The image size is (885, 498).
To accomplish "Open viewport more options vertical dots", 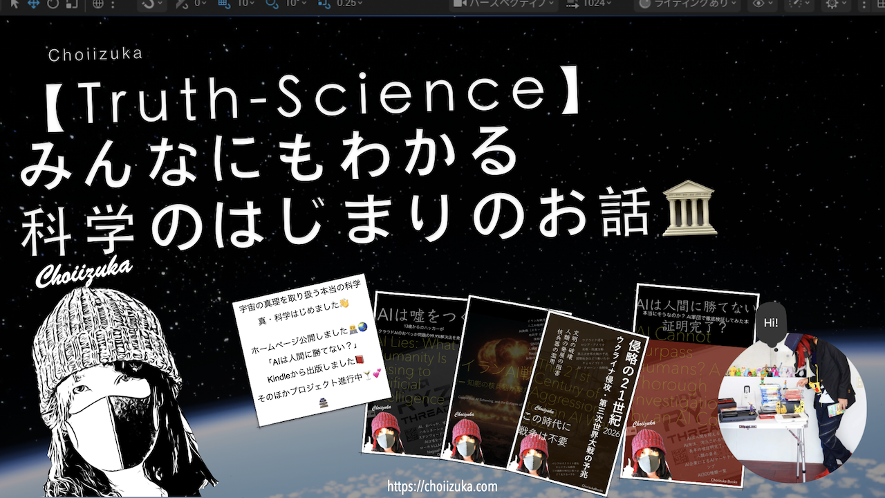I will [863, 3].
